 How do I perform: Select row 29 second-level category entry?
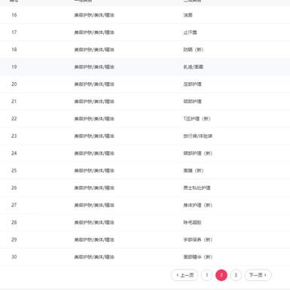198,240
